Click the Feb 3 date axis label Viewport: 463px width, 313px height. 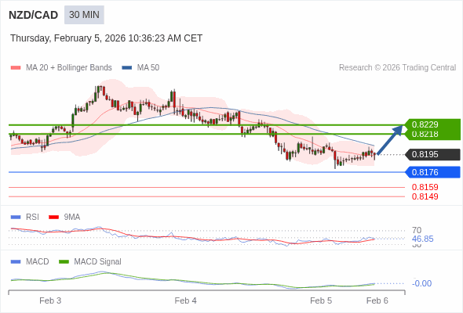(50, 300)
